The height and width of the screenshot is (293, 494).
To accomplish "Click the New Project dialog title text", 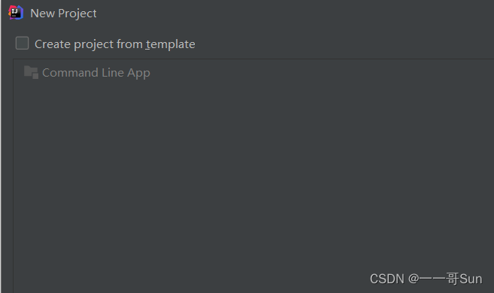I will pos(63,14).
